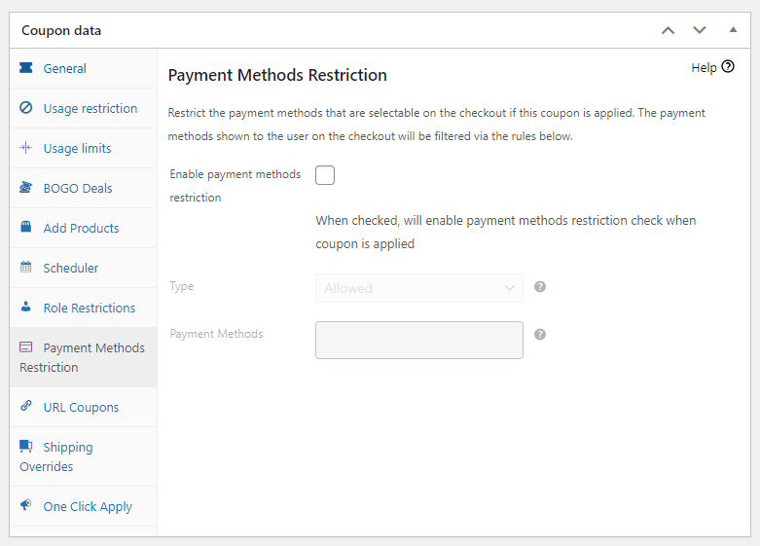Click the Usage limits icon
This screenshot has height=546, width=760.
(26, 148)
